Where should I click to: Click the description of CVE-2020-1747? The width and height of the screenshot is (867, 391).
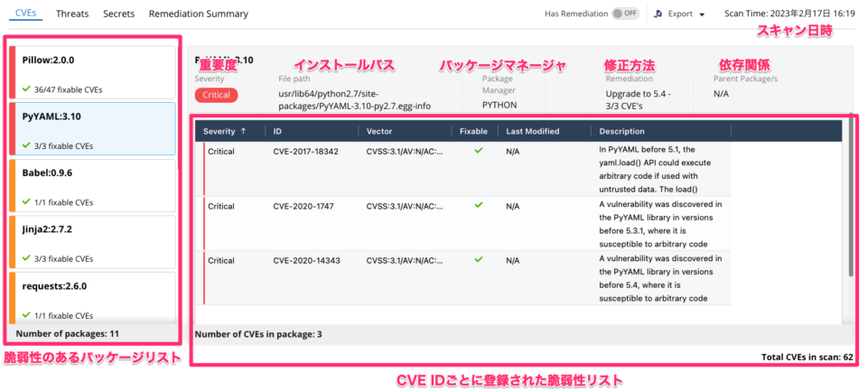(x=661, y=223)
